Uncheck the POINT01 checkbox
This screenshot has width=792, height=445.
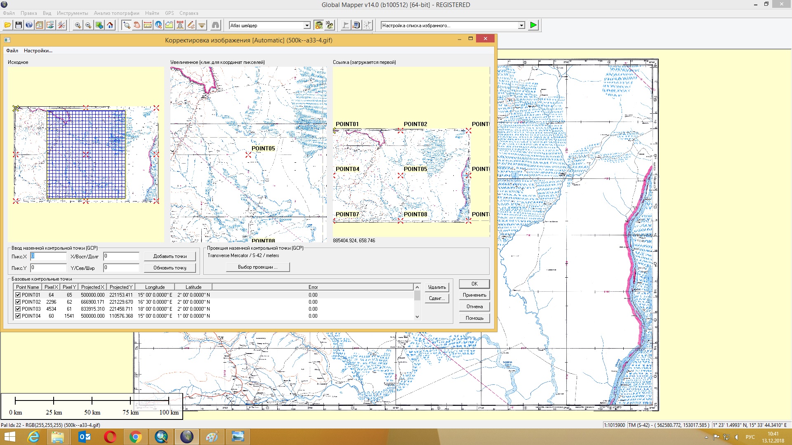(x=18, y=295)
